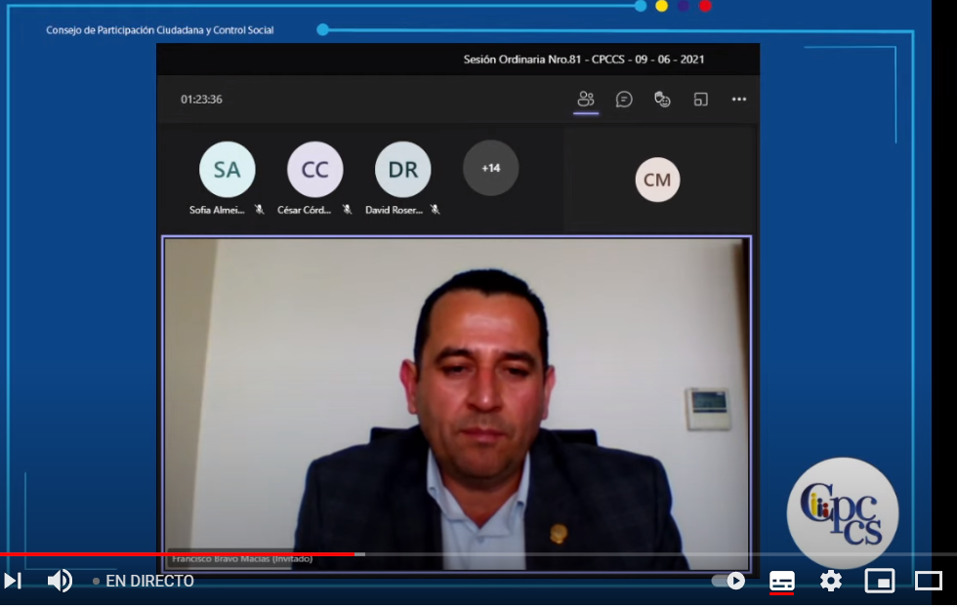Click the red video progress bar
This screenshot has height=607, width=957.
coord(177,554)
